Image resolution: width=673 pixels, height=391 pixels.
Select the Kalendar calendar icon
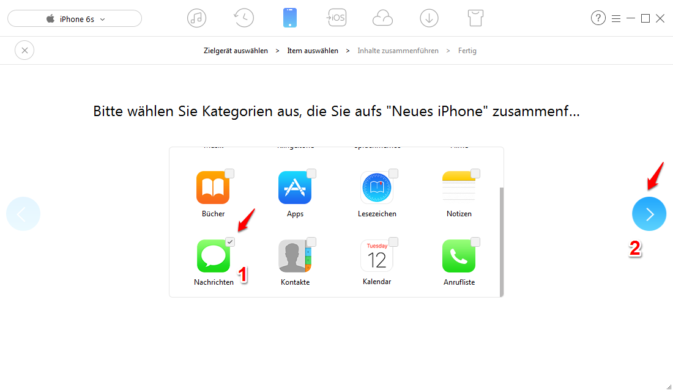[377, 256]
